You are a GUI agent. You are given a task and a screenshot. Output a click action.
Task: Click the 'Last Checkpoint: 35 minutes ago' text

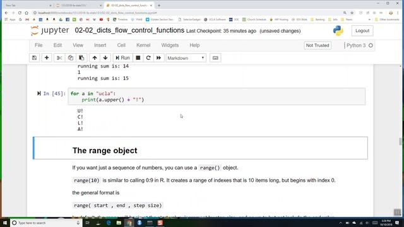click(221, 31)
